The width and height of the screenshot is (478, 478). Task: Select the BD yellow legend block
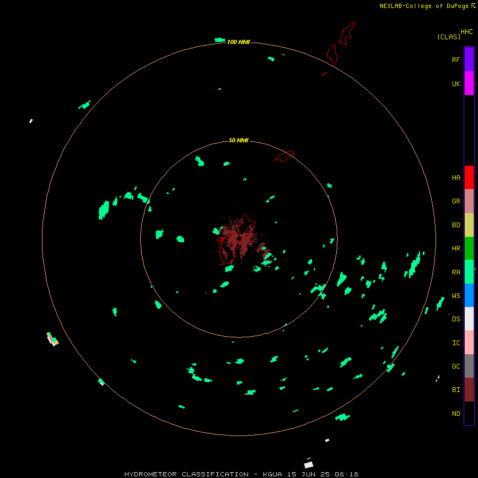click(x=469, y=225)
